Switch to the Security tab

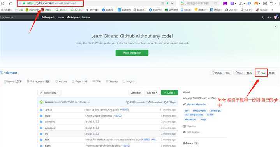point(112,81)
